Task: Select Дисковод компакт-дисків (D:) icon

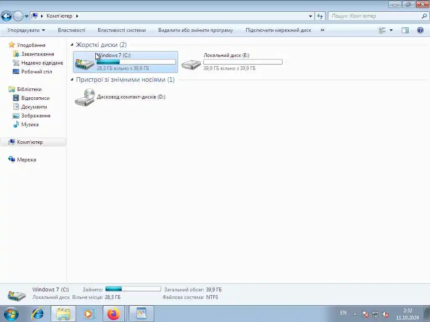Action: click(x=85, y=97)
